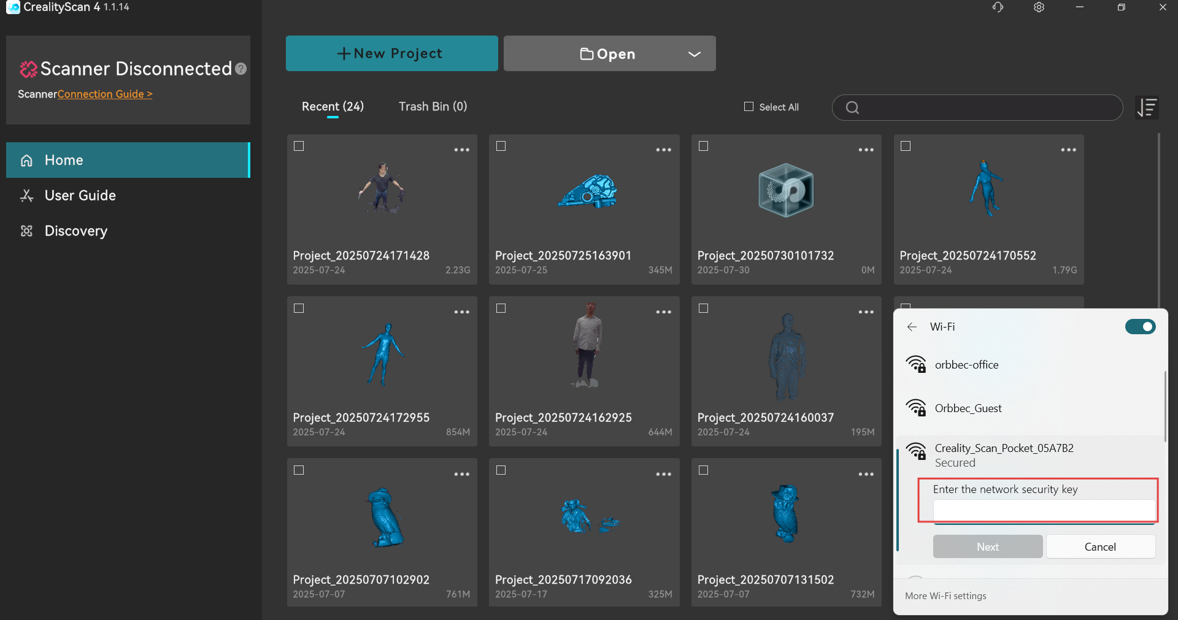Open more options for Project_20250724171428

click(x=461, y=150)
